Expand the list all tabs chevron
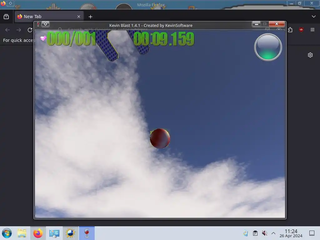 314,17
